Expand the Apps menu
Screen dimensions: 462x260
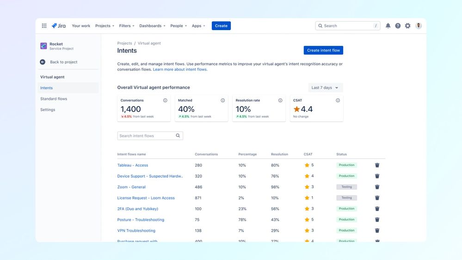click(198, 25)
